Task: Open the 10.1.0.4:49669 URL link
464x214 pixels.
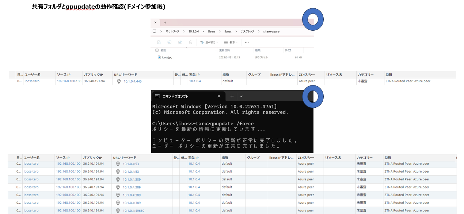Action: [133, 211]
